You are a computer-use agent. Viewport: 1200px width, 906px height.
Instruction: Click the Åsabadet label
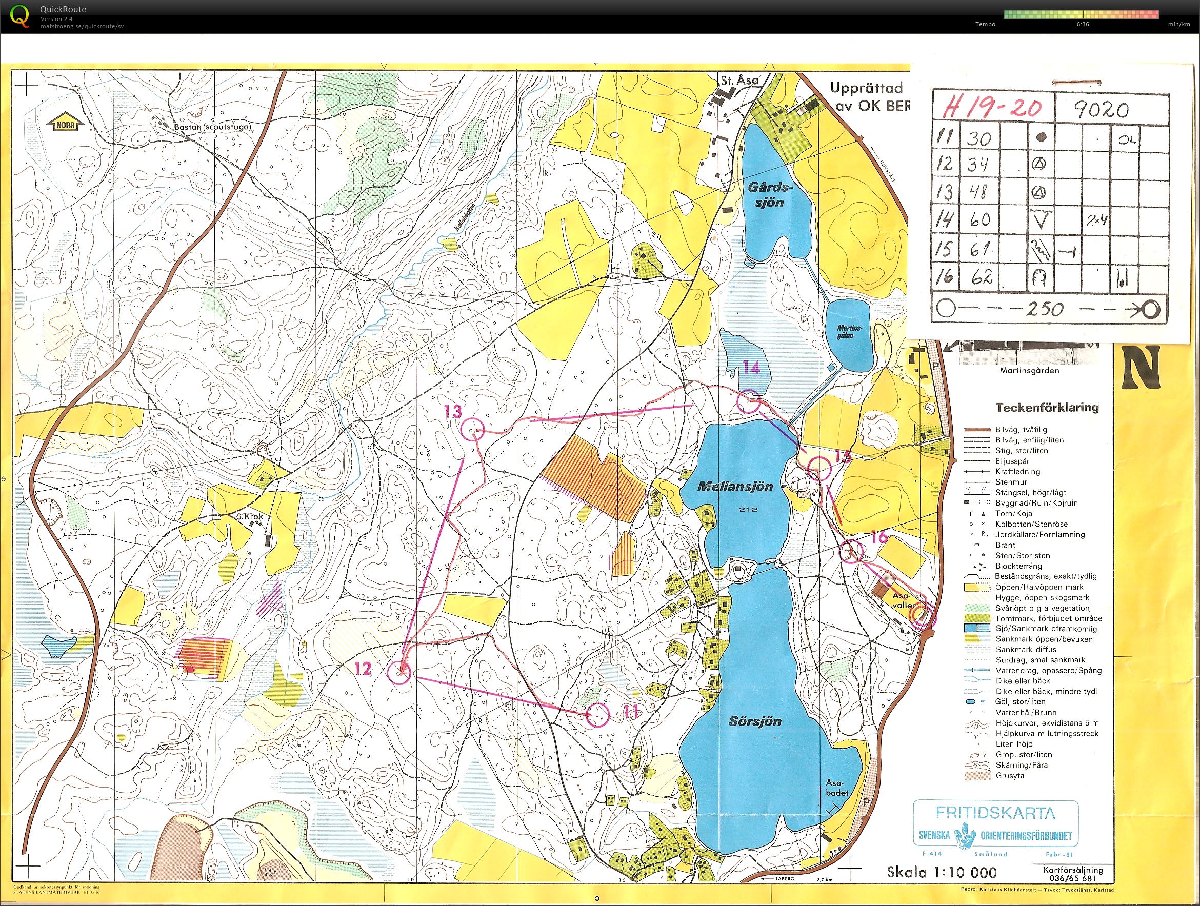[x=836, y=788]
